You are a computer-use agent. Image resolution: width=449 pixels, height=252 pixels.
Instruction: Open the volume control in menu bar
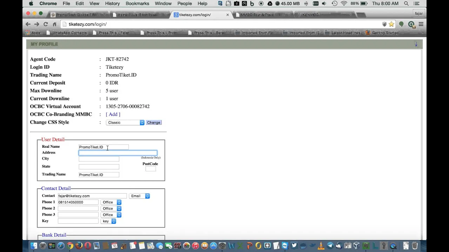click(324, 3)
